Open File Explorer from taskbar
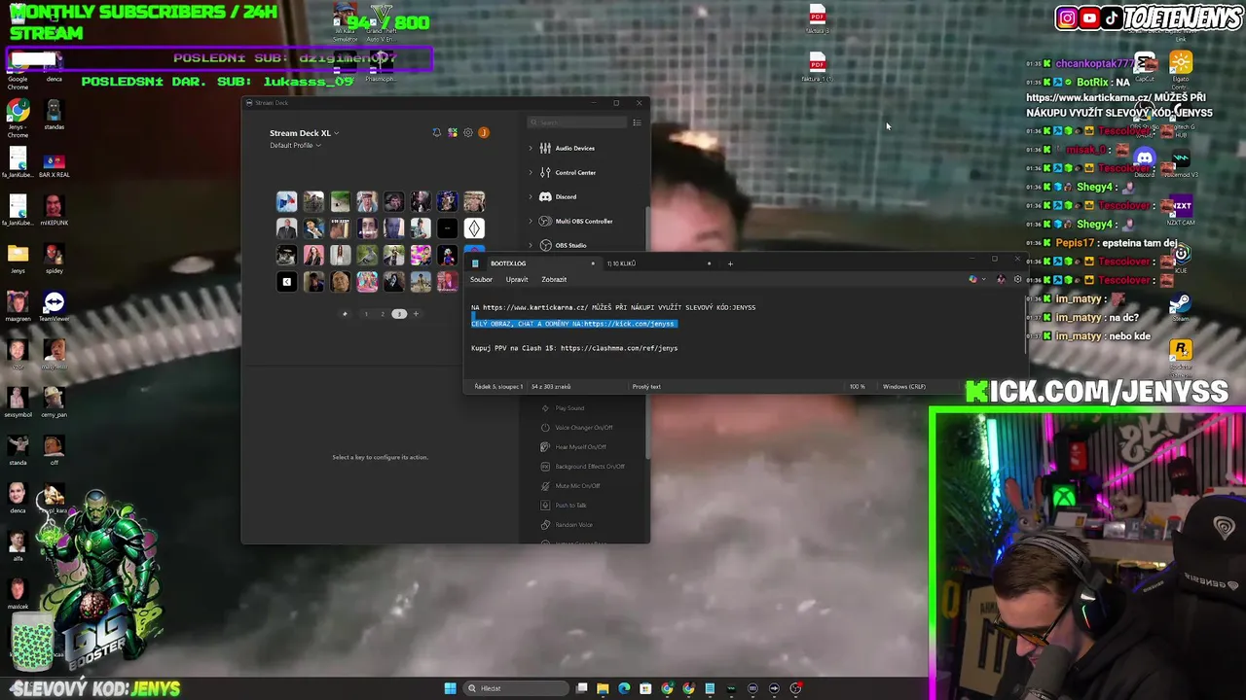 tap(603, 688)
